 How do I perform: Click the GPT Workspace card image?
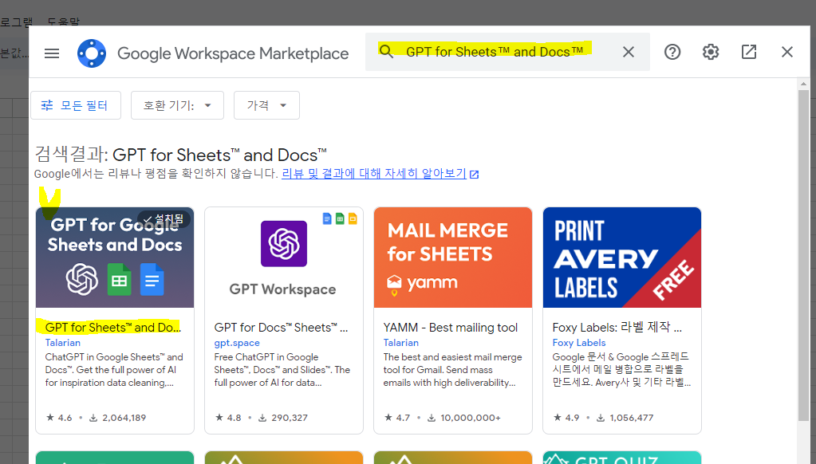(284, 258)
